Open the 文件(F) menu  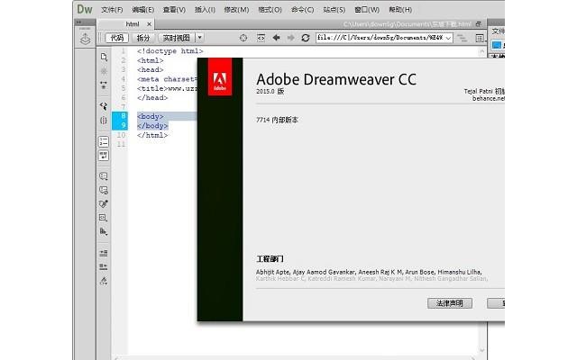tap(112, 10)
